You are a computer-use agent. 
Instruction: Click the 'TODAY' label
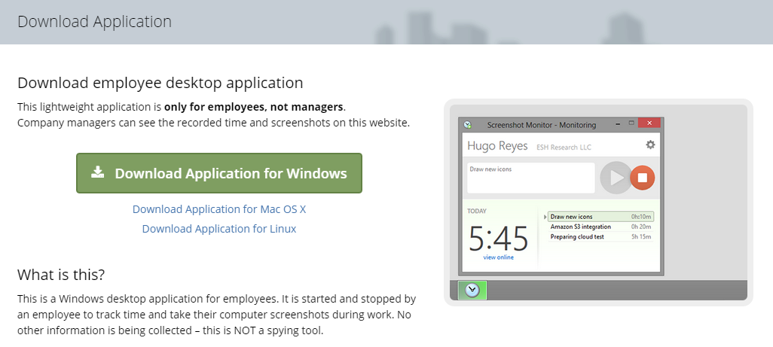pos(477,212)
